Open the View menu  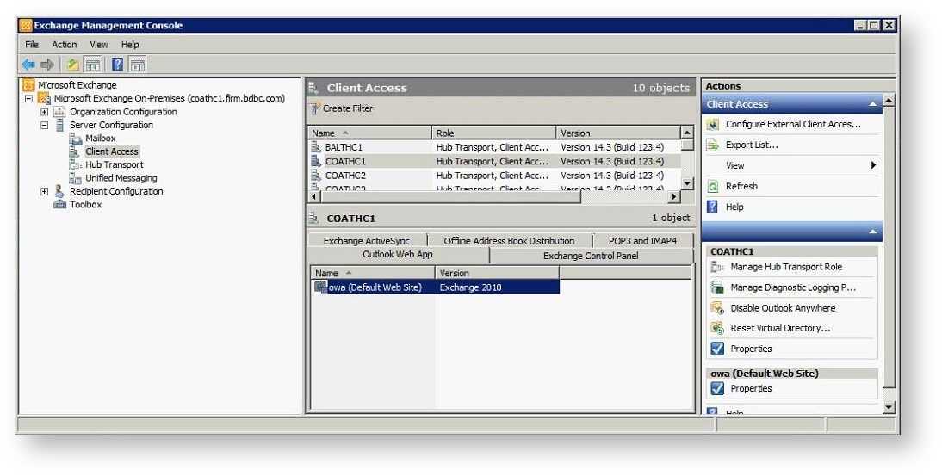pyautogui.click(x=99, y=45)
